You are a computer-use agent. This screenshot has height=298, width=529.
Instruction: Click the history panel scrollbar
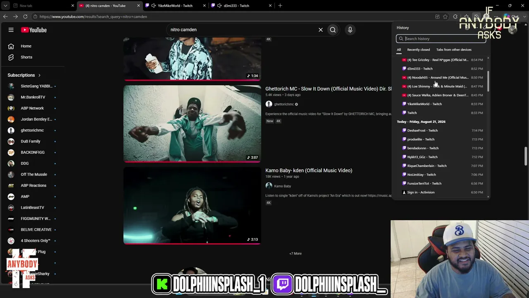click(x=488, y=81)
